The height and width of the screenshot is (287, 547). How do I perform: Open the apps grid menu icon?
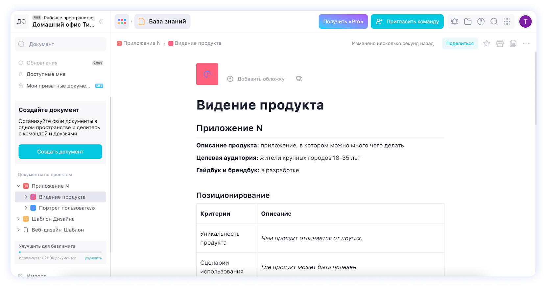[x=507, y=22]
